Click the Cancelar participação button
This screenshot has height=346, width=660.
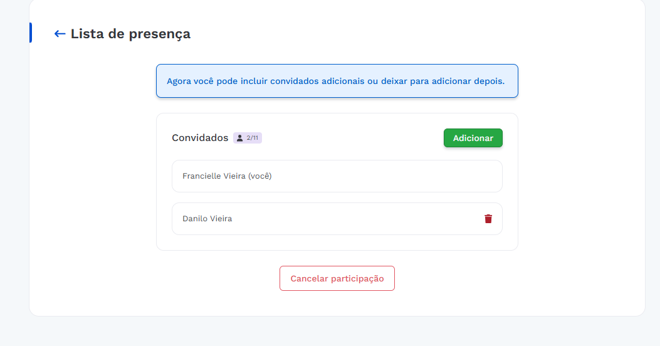click(x=337, y=278)
